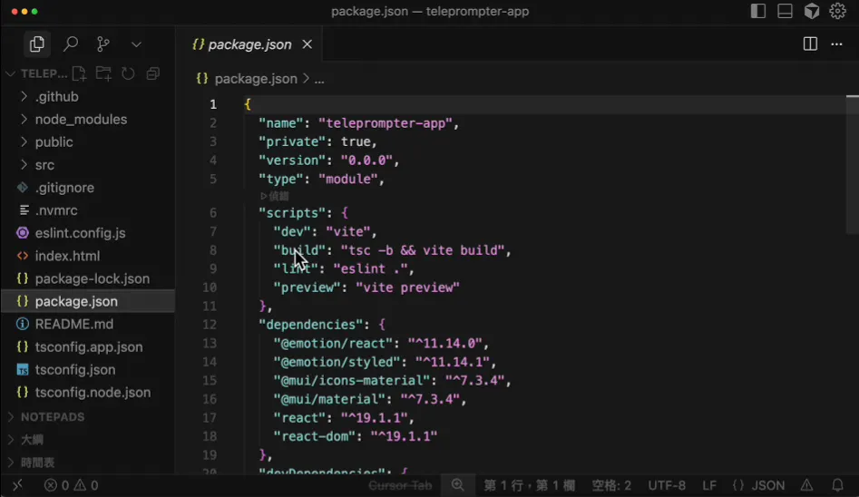Select package.json in the Explorer
Screen dimensions: 859x497
(x=88, y=301)
